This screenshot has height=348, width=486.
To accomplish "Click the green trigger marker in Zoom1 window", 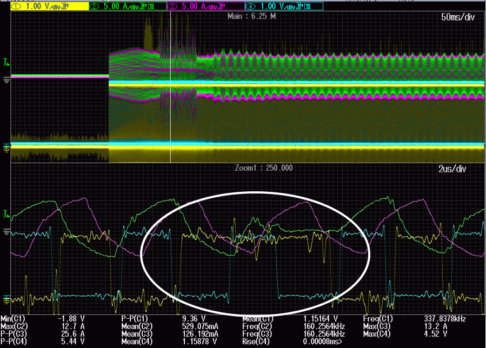I will (x=6, y=215).
